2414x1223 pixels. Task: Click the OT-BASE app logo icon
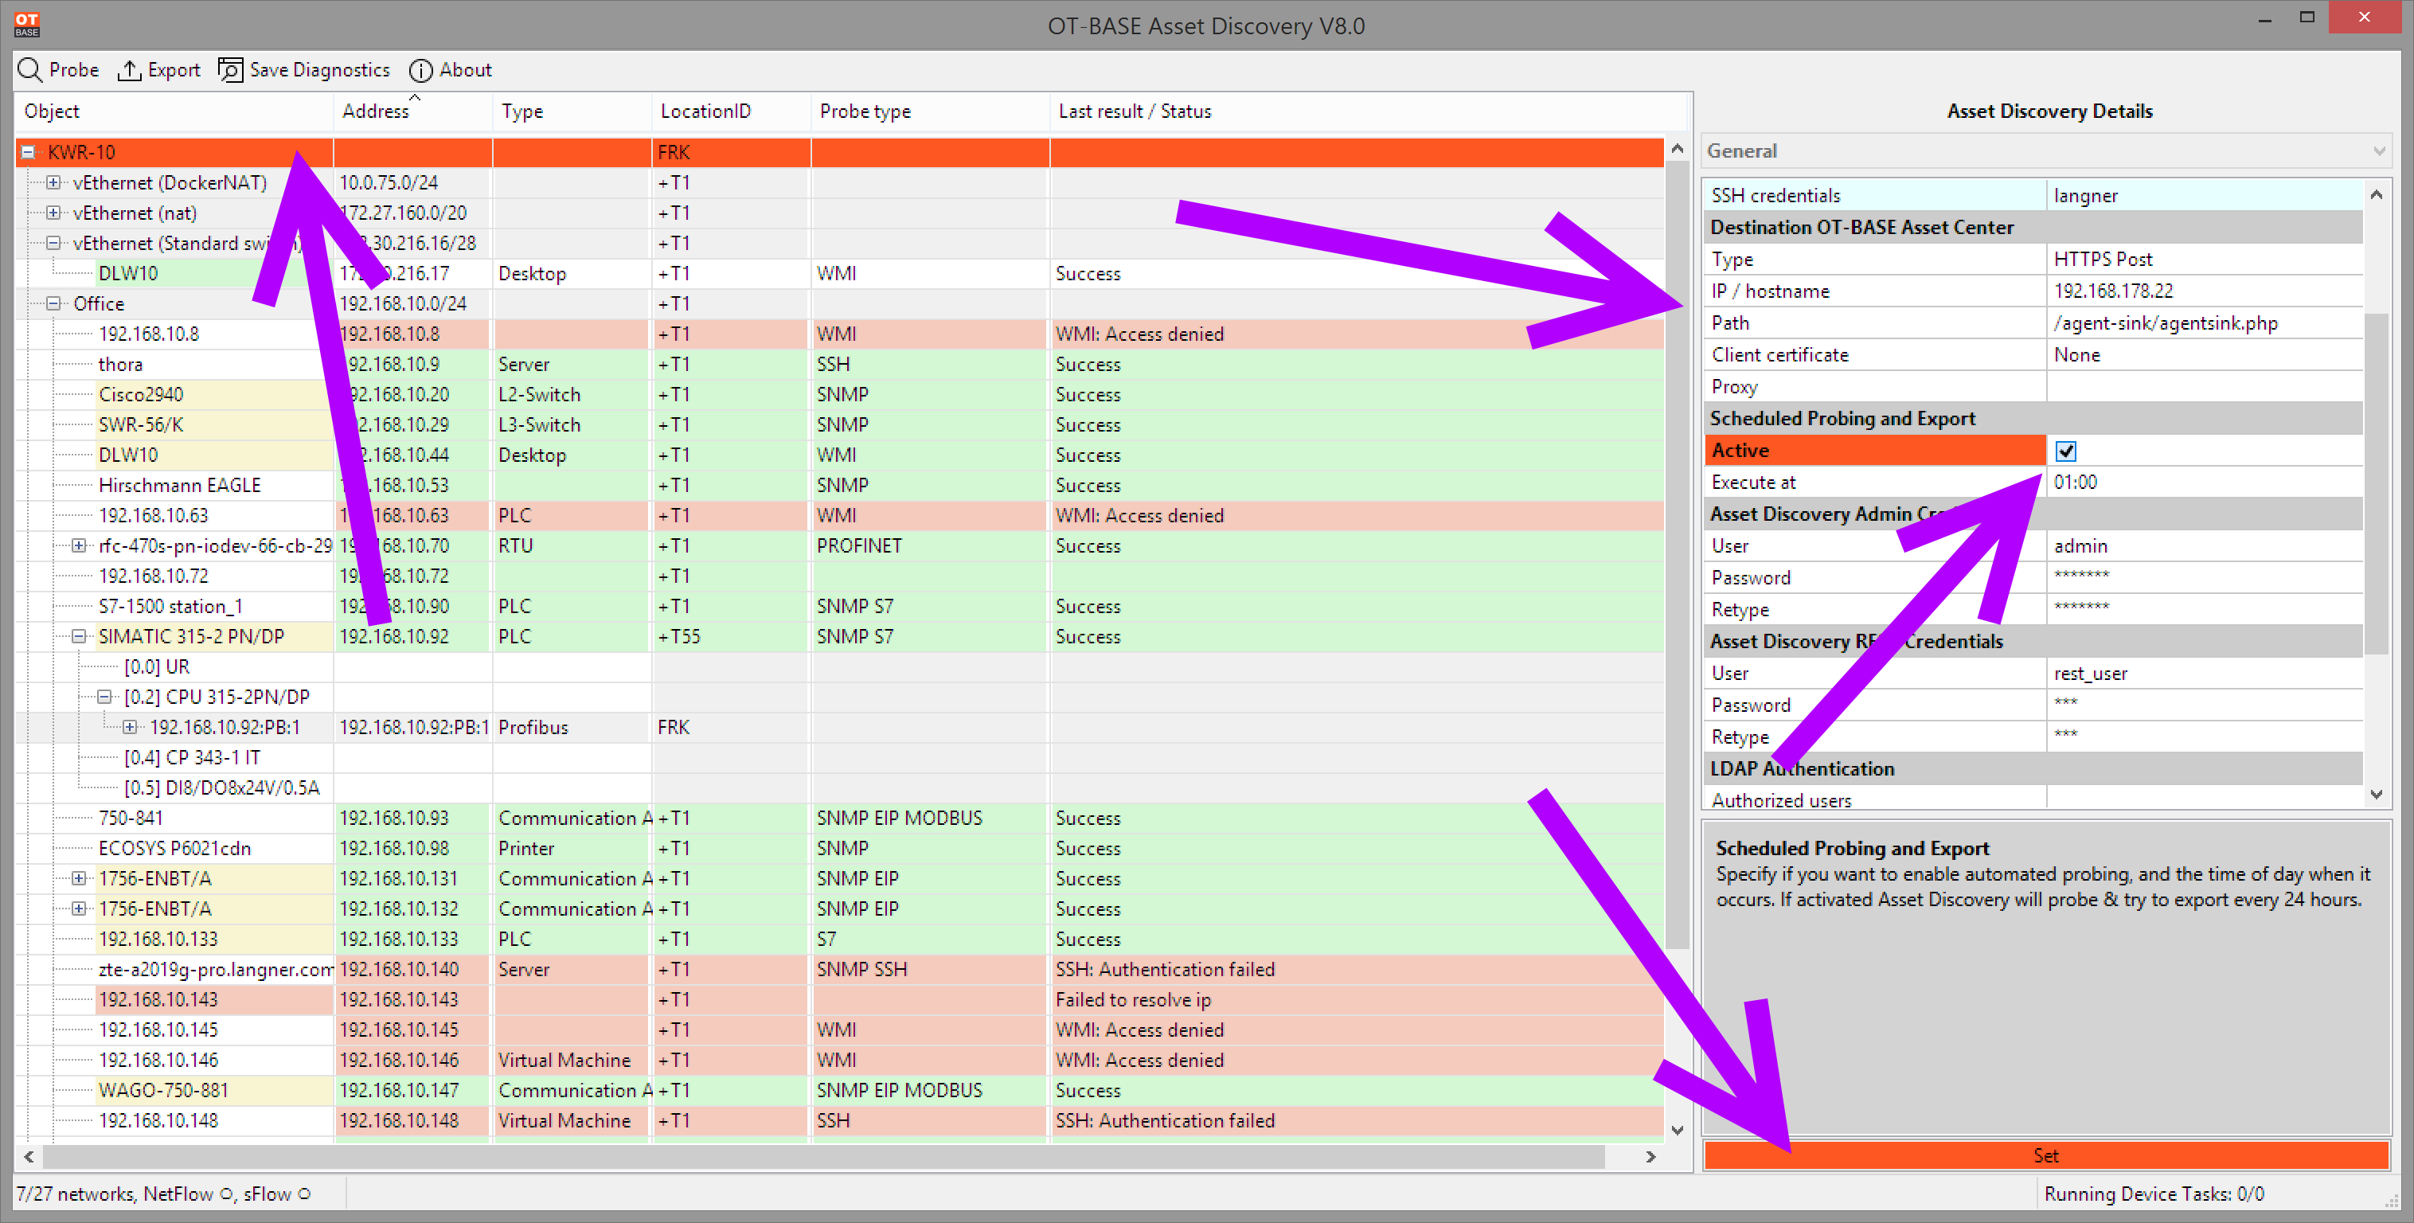coord(26,25)
